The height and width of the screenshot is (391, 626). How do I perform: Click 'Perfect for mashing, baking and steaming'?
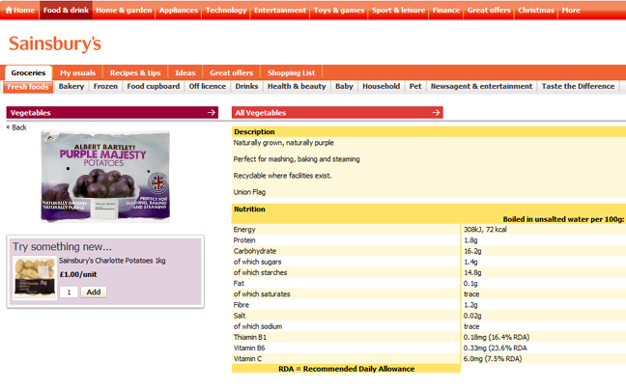tap(297, 159)
